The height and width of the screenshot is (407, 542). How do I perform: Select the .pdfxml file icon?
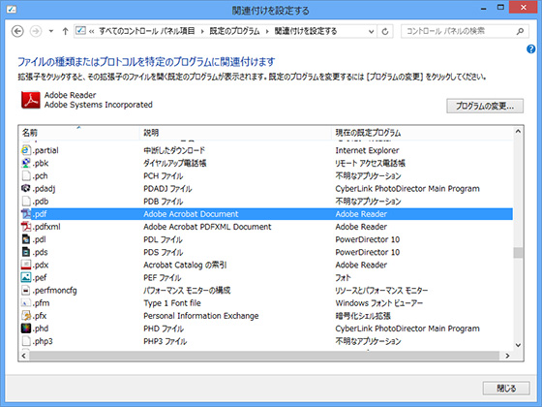click(x=26, y=227)
